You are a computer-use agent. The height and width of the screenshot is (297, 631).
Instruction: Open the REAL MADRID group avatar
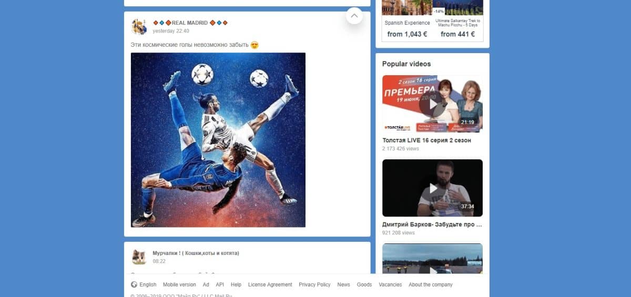click(139, 27)
